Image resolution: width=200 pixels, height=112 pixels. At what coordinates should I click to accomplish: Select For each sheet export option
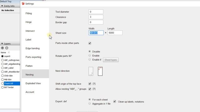coord(90,100)
